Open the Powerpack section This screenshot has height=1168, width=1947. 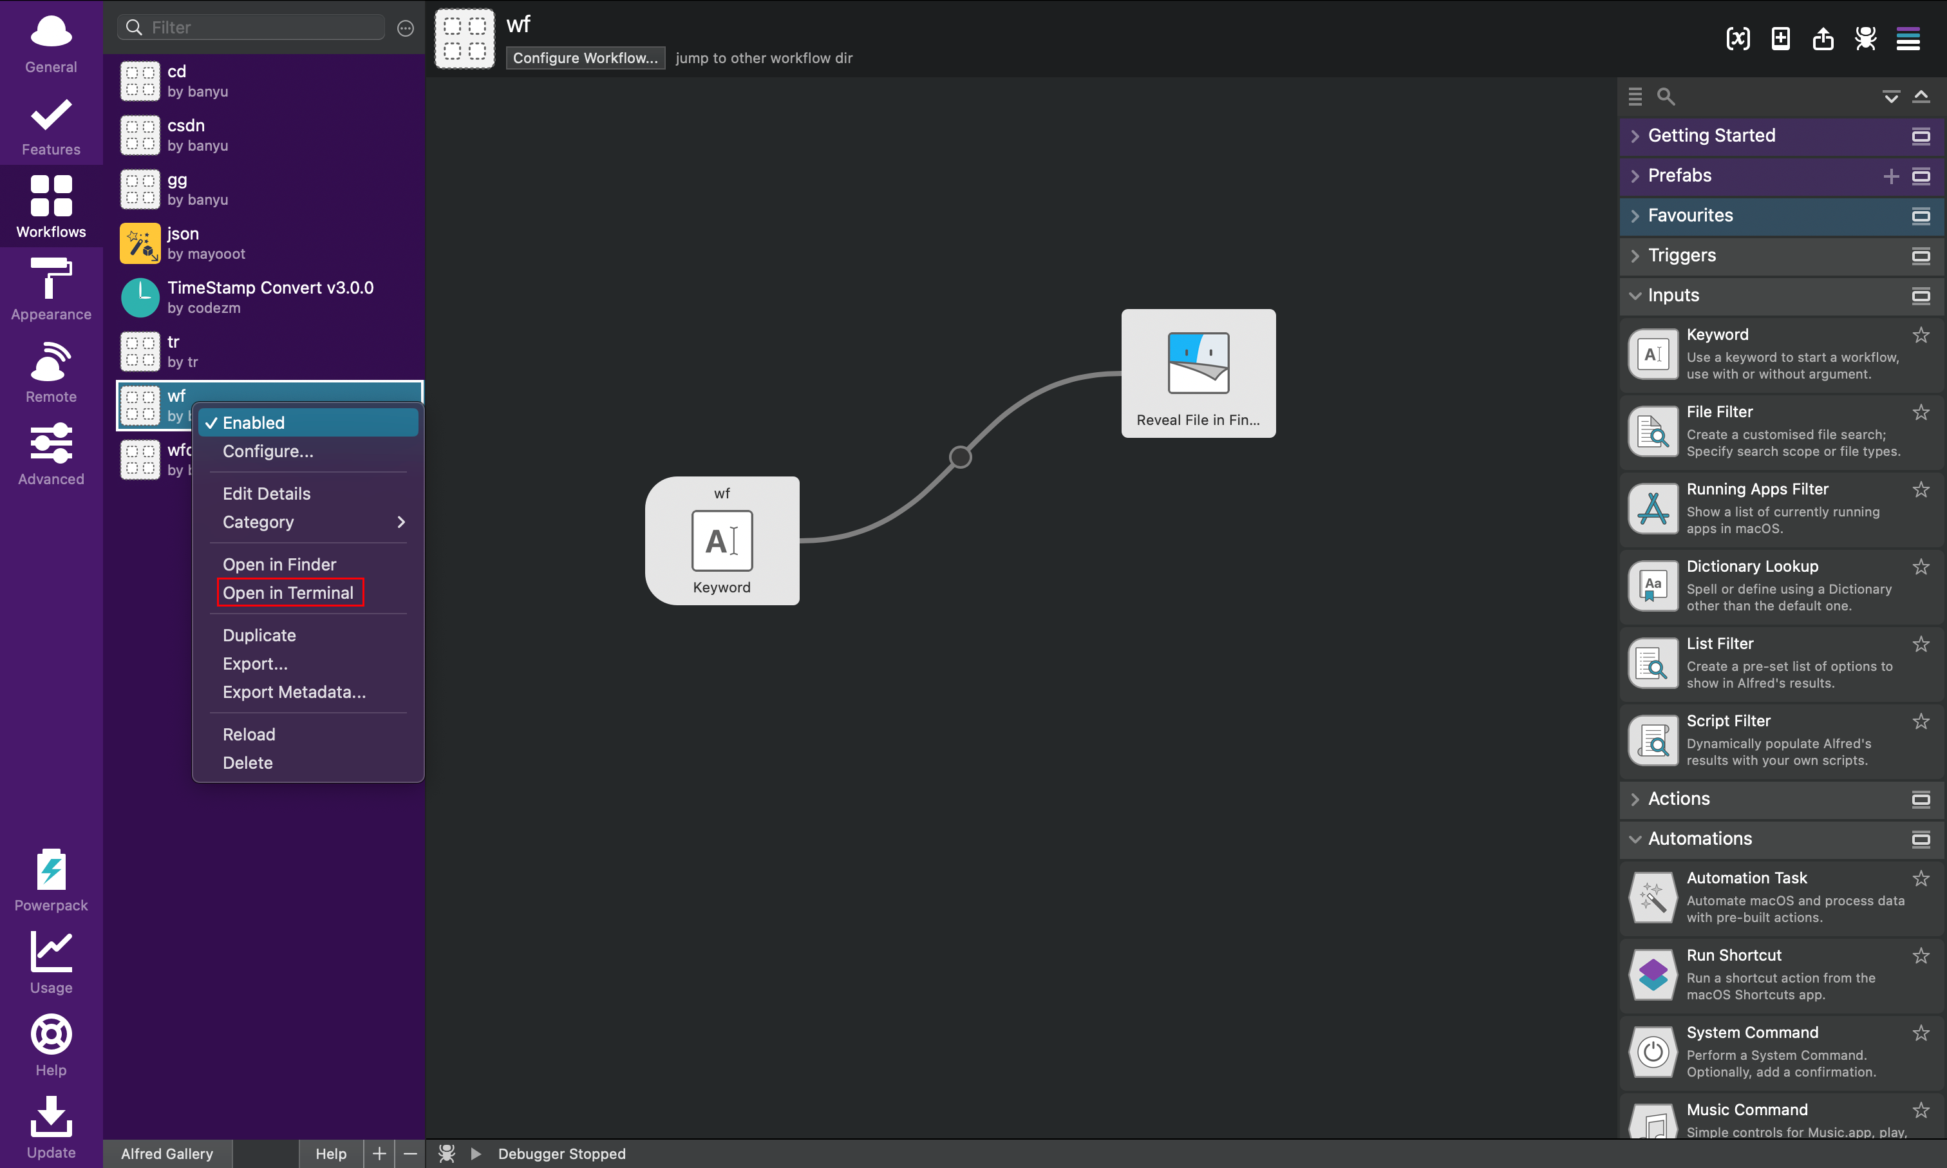[x=51, y=881]
